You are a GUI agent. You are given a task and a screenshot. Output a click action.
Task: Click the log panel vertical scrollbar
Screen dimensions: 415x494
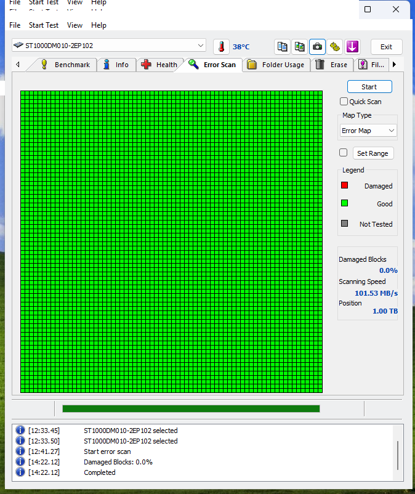397,455
